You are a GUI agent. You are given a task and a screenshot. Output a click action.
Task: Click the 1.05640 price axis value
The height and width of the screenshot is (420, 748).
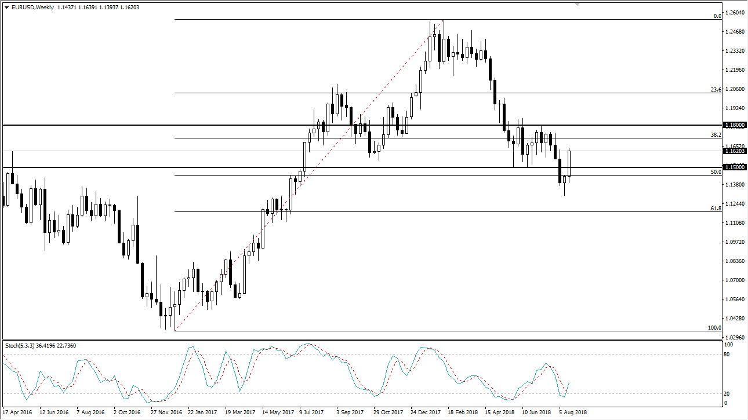[735, 300]
